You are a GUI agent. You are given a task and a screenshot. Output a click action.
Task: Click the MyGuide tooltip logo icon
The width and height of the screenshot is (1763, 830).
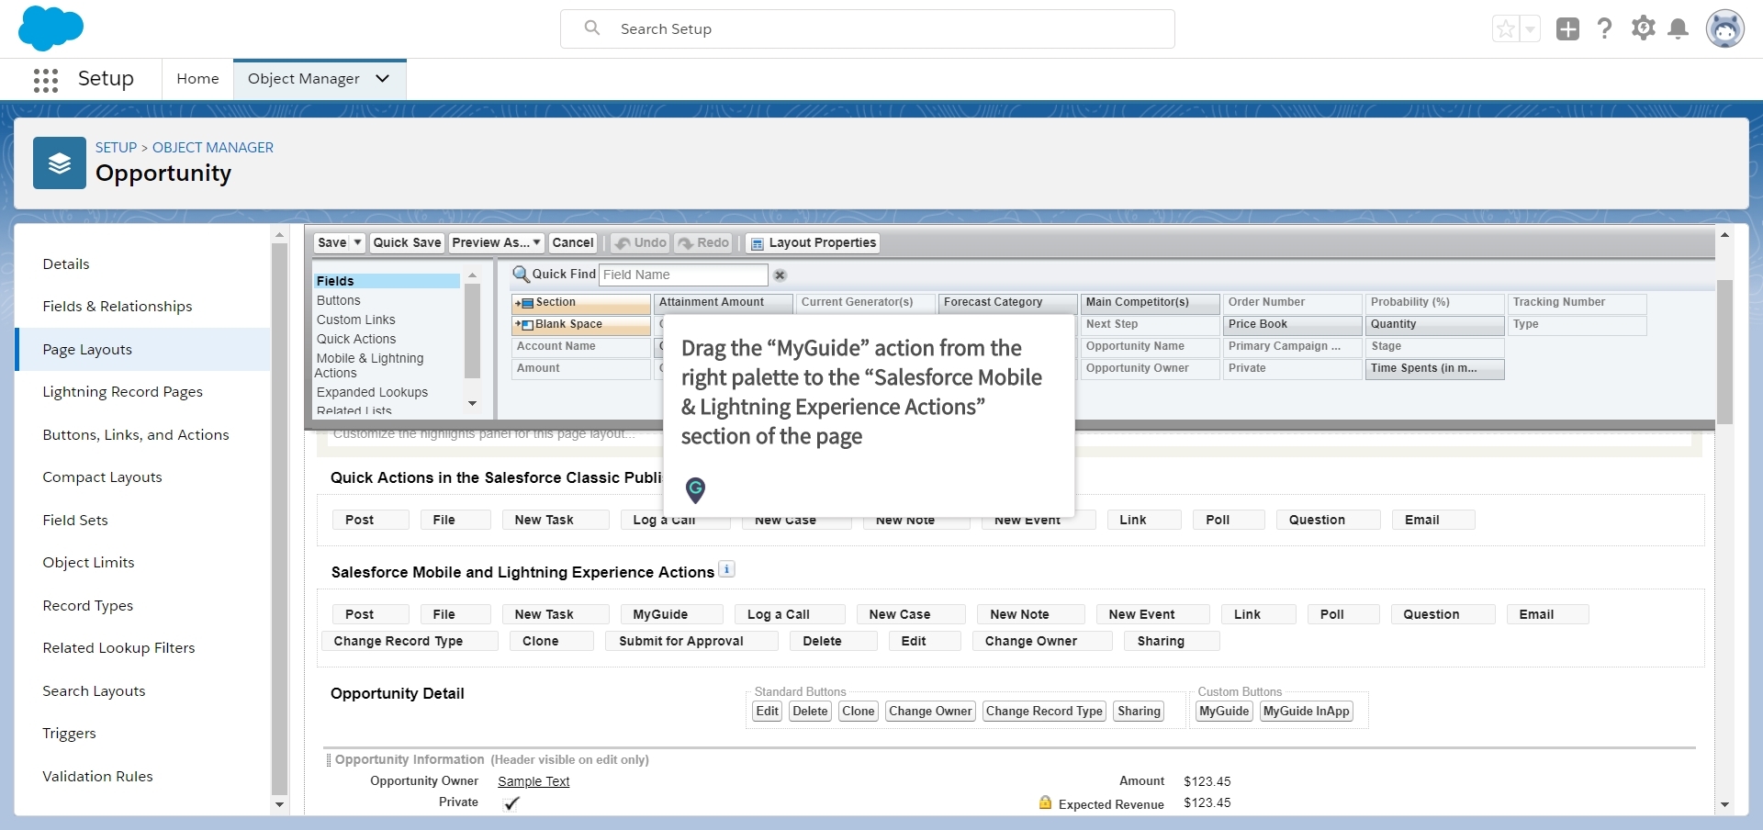tap(696, 489)
